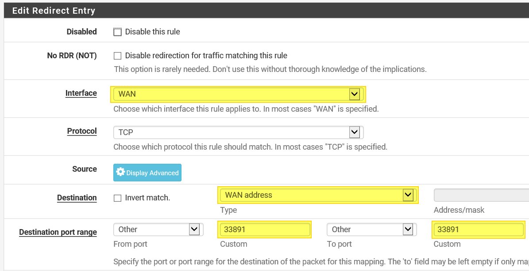Click the Interface dropdown arrow icon
The image size is (529, 271).
(x=354, y=94)
